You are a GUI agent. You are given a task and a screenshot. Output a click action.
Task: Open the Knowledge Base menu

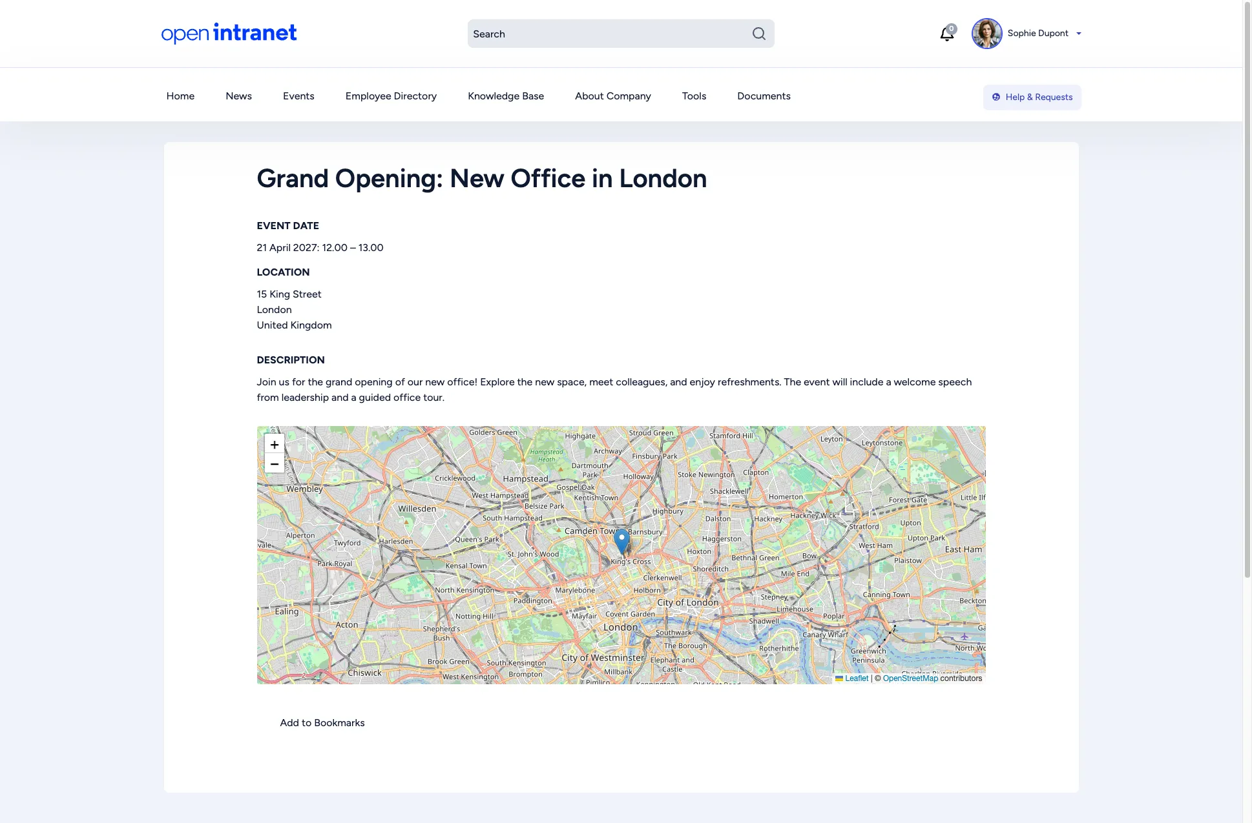click(x=506, y=96)
